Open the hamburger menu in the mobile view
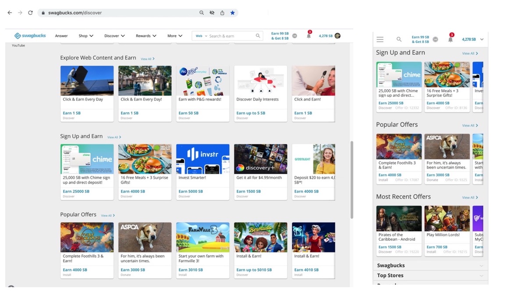 click(x=380, y=39)
